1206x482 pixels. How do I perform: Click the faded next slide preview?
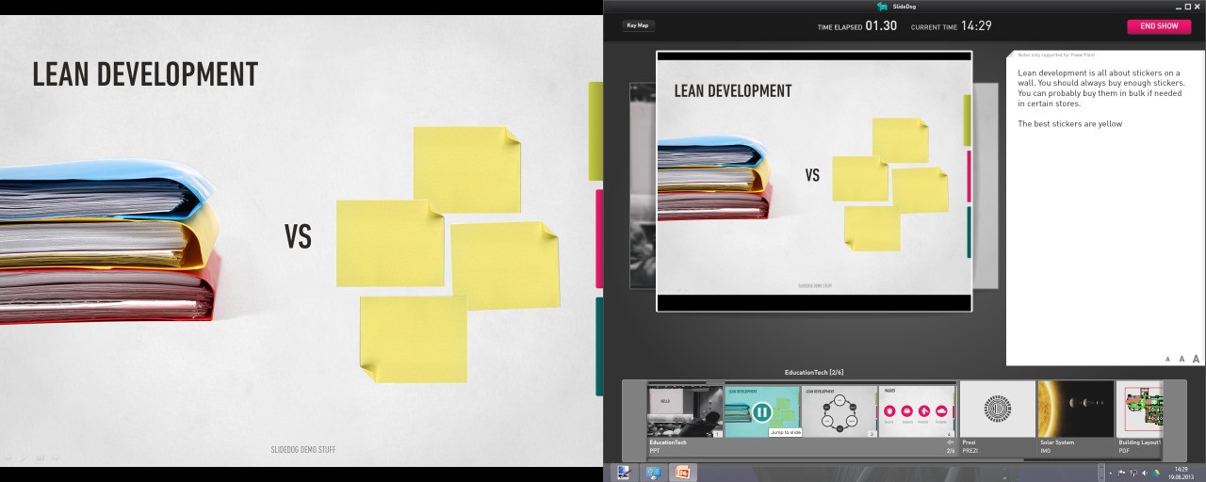[x=985, y=185]
